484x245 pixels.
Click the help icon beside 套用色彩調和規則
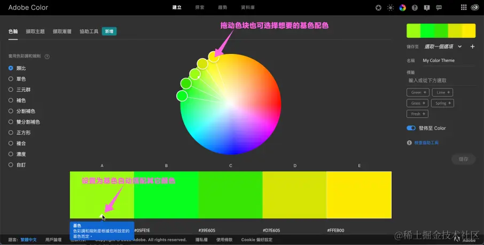click(x=47, y=57)
